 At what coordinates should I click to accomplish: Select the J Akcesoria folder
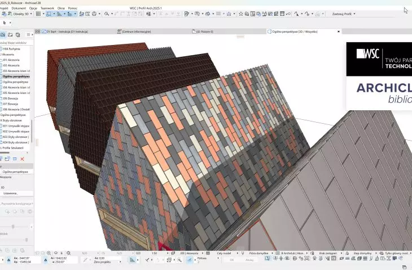(x=7, y=55)
